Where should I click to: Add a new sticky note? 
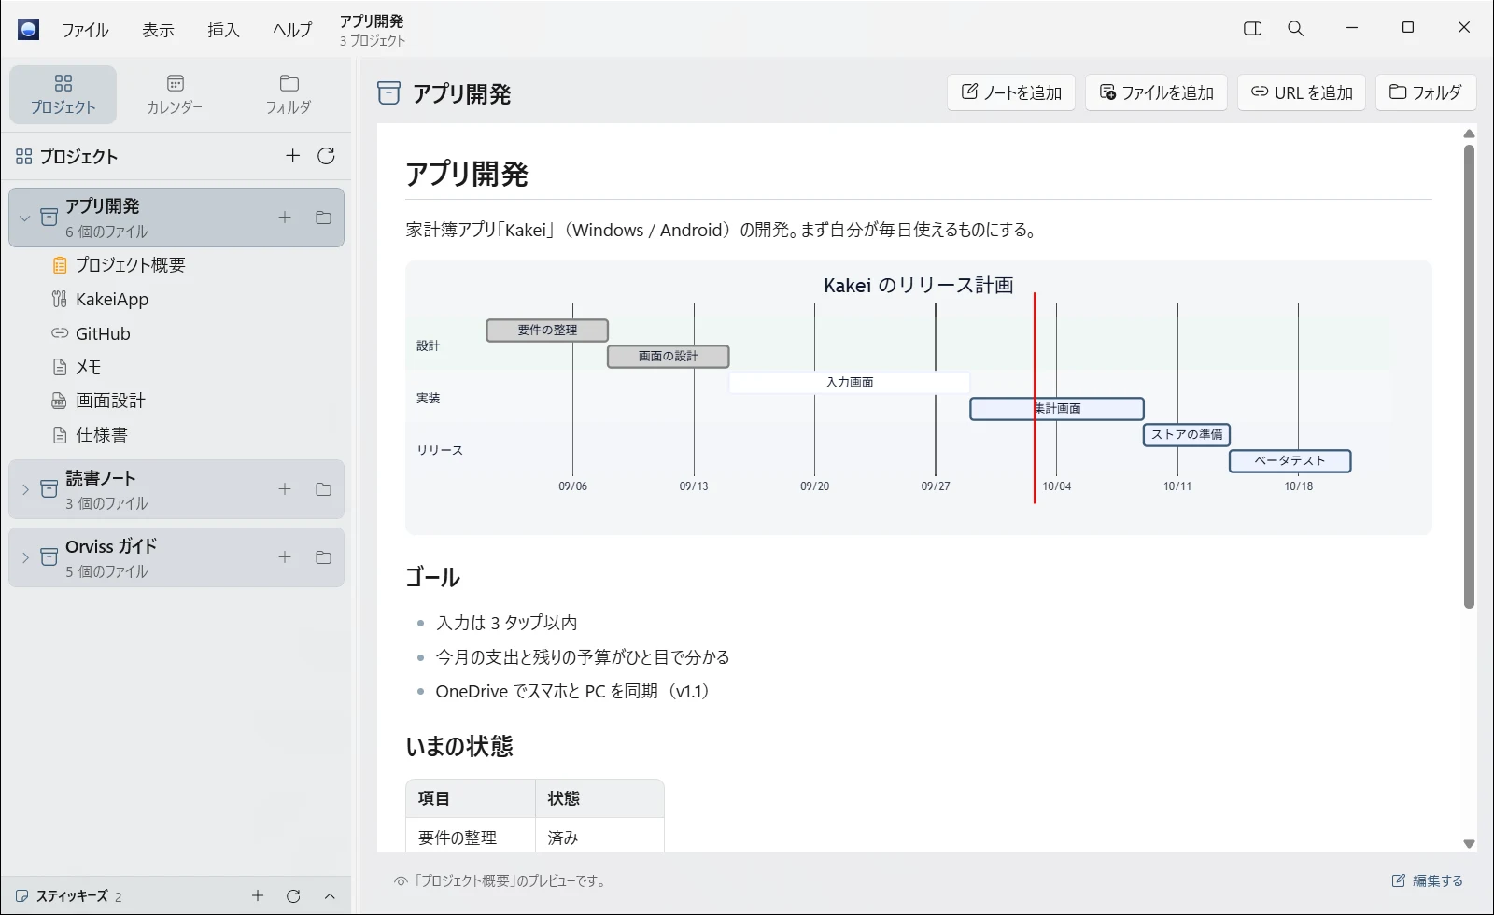[258, 895]
